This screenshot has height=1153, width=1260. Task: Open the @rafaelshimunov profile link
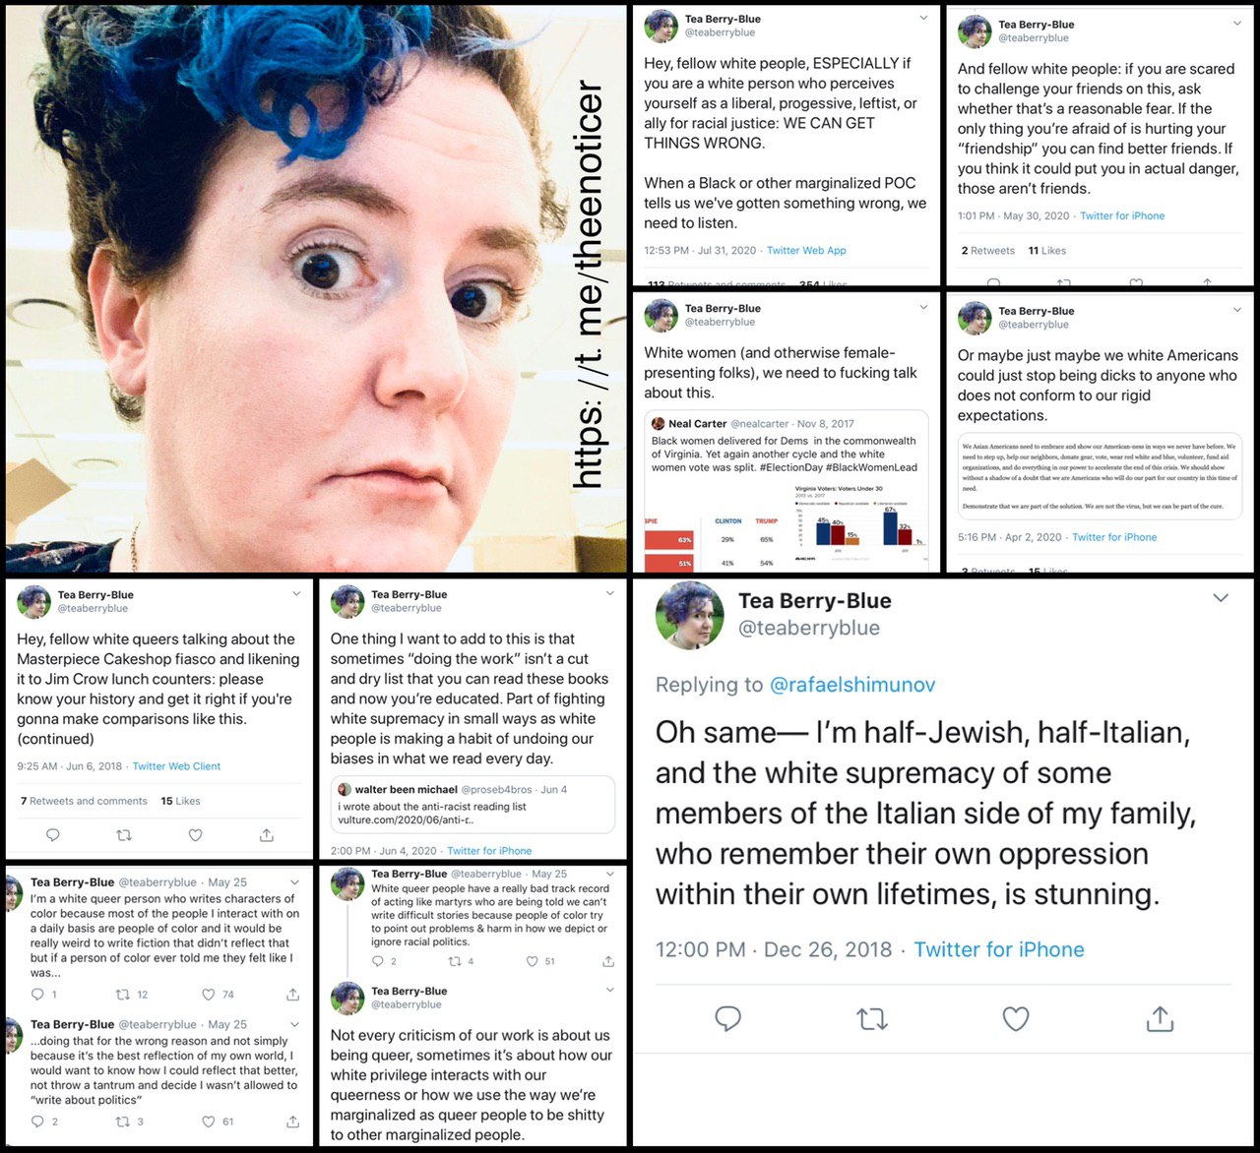[x=852, y=685]
